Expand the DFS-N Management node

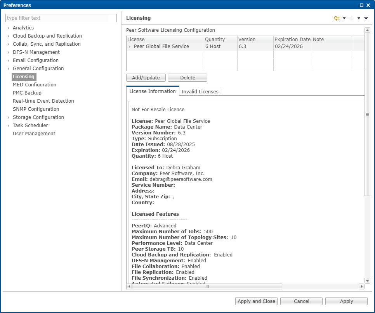click(9, 52)
